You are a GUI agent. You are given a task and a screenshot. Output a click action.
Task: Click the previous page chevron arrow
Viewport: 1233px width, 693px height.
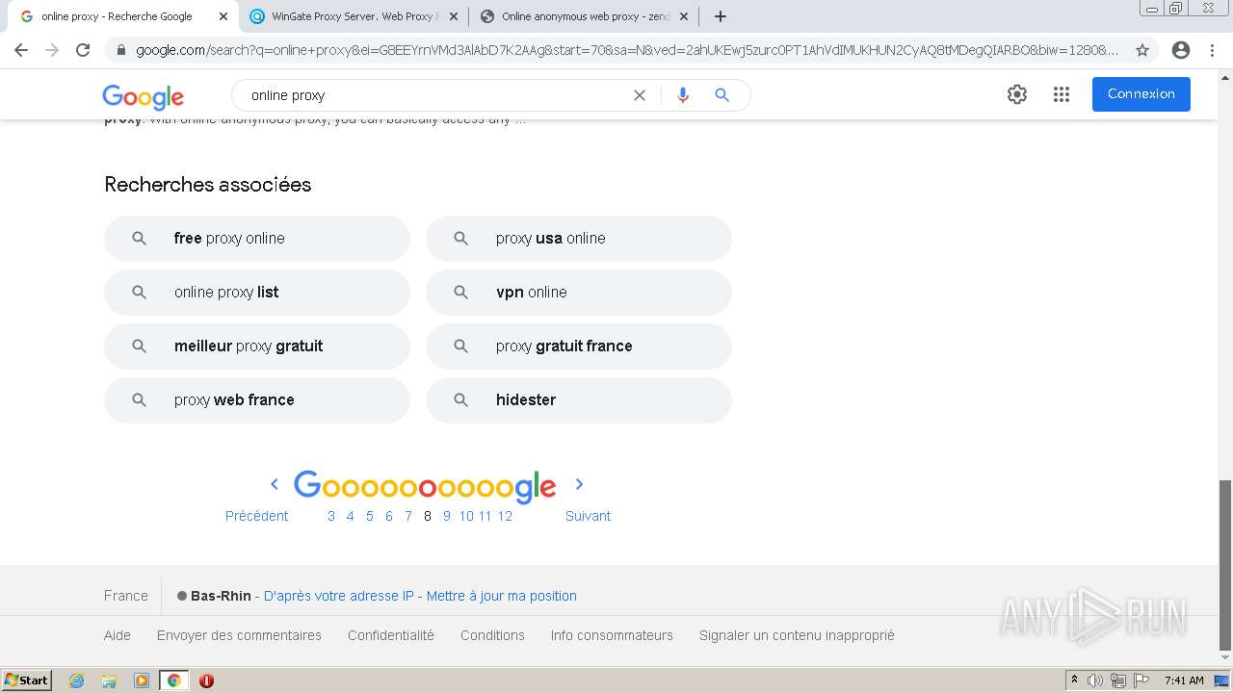pyautogui.click(x=274, y=484)
